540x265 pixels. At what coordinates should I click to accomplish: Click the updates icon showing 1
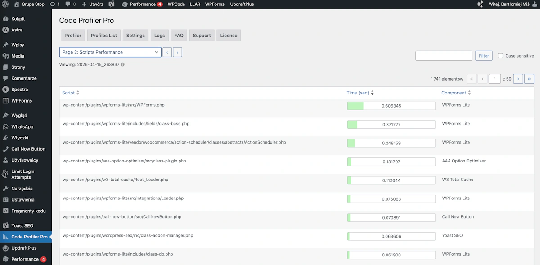[52, 4]
